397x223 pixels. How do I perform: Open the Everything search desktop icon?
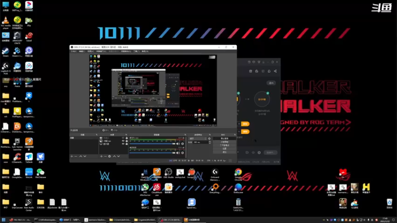215,189
